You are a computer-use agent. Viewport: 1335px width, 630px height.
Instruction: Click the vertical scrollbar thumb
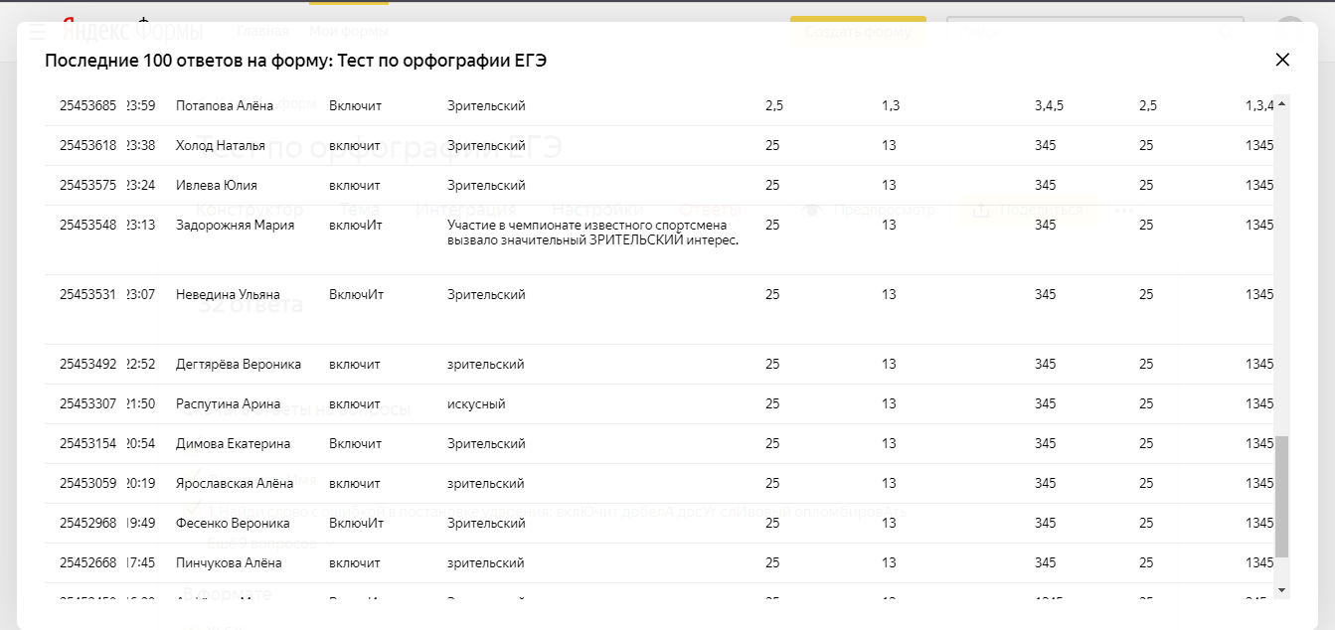point(1281,495)
